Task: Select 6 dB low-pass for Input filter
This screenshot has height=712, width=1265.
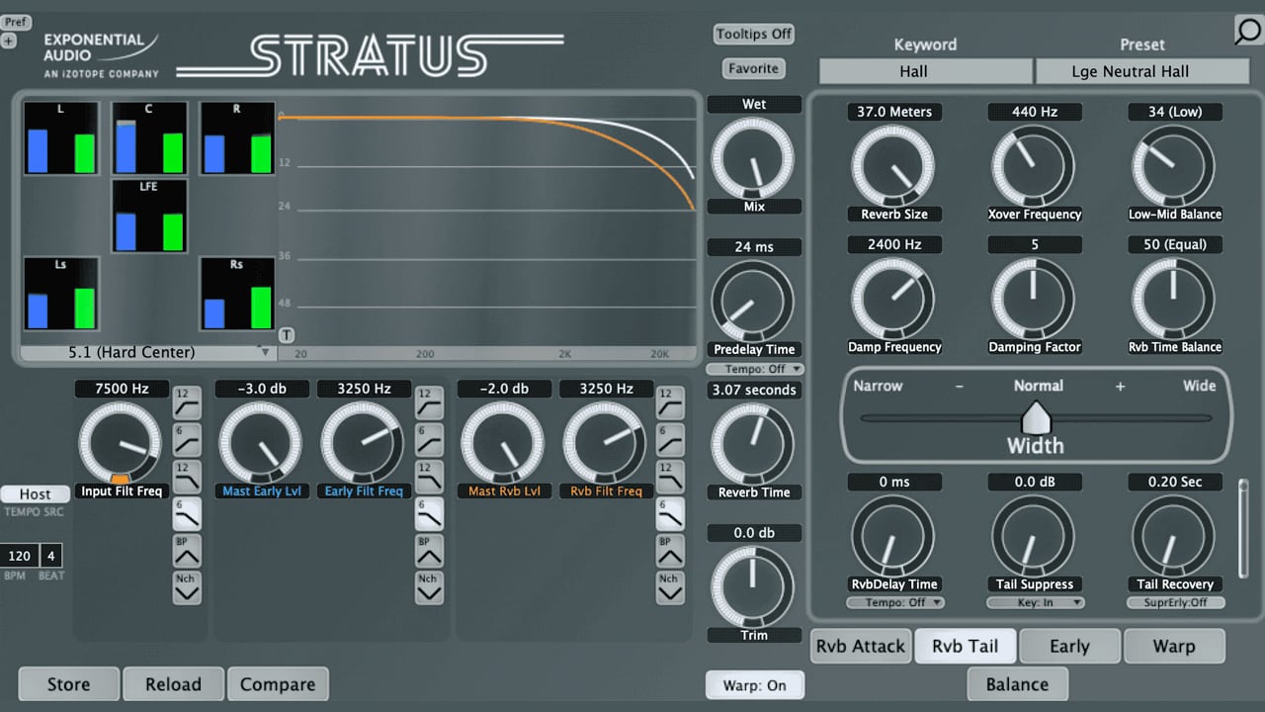Action: coord(187,513)
